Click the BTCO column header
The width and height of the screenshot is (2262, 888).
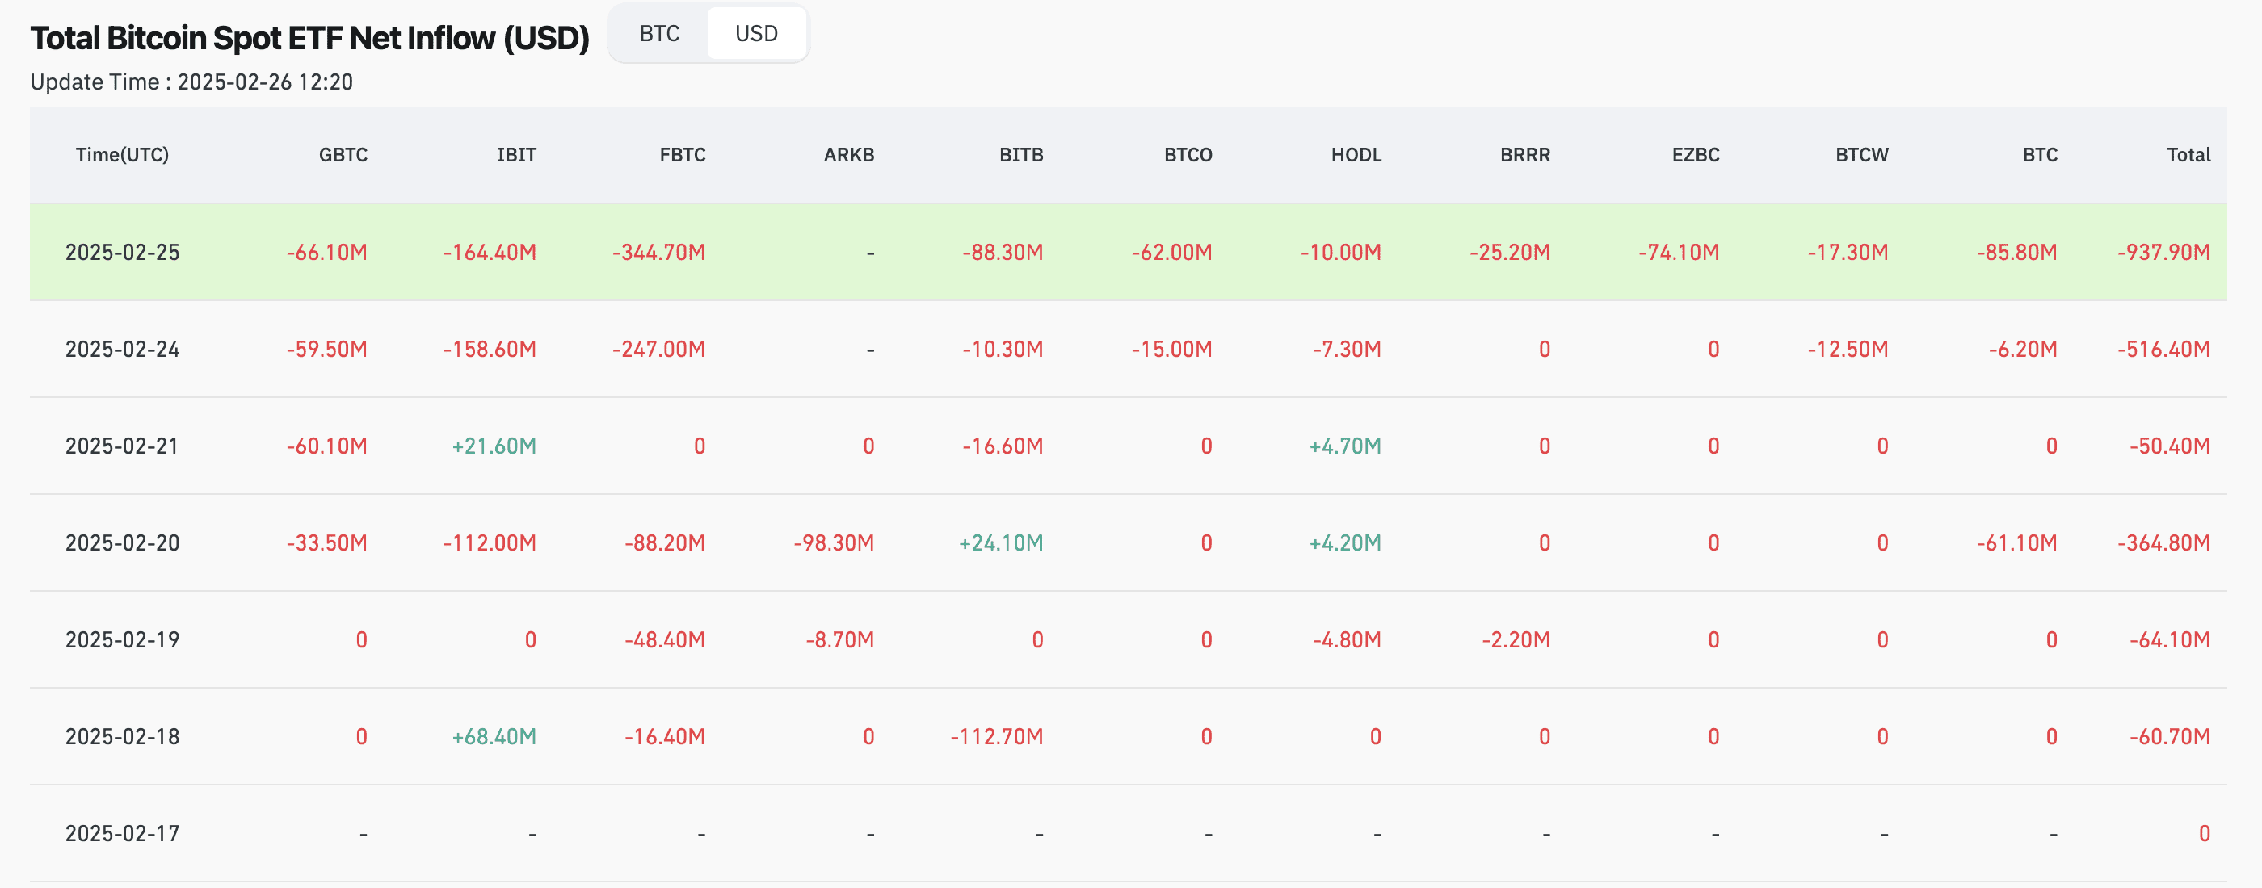[x=1188, y=155]
